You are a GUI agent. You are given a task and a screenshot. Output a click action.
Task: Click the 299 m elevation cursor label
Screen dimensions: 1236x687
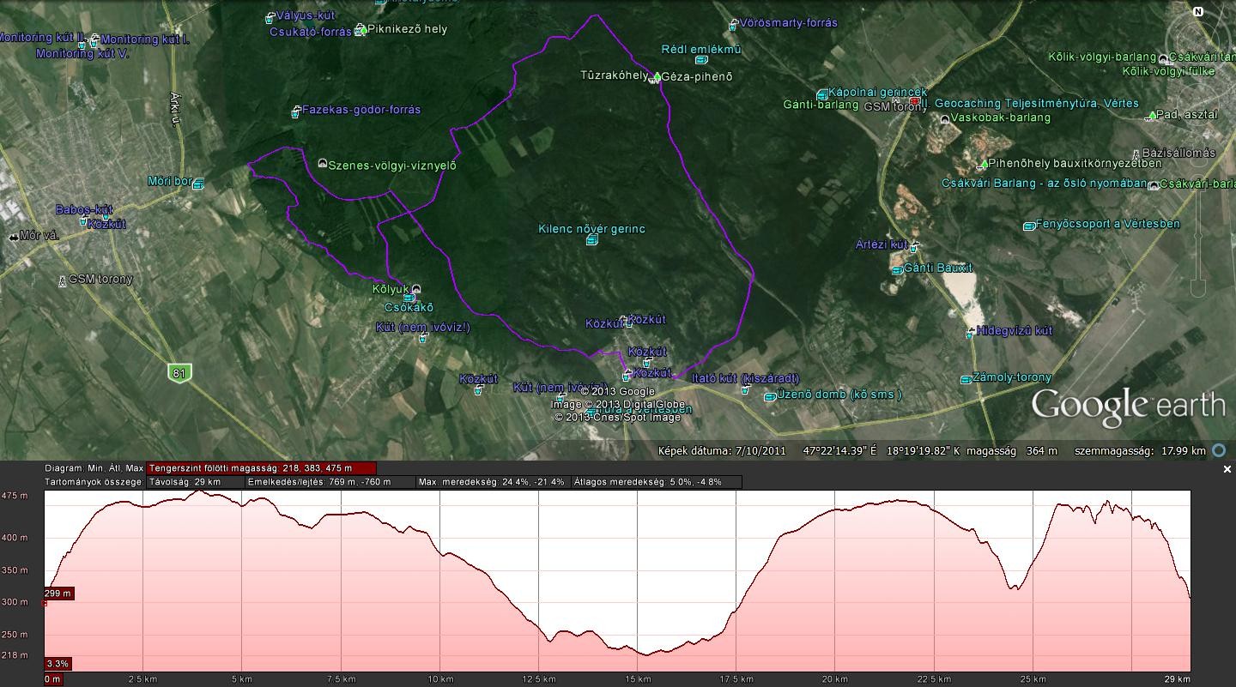click(x=59, y=594)
